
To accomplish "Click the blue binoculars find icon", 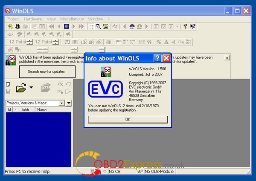I will pyautogui.click(x=132, y=26).
